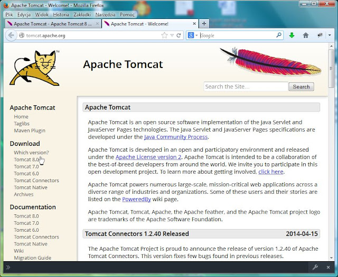Screen dimensions: 338x277
Task: Open Apache License version 2 link
Action: 148,157
